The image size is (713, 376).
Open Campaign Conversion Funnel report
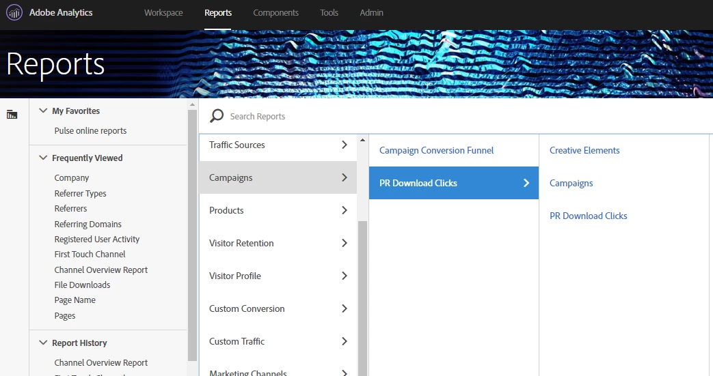(x=436, y=150)
